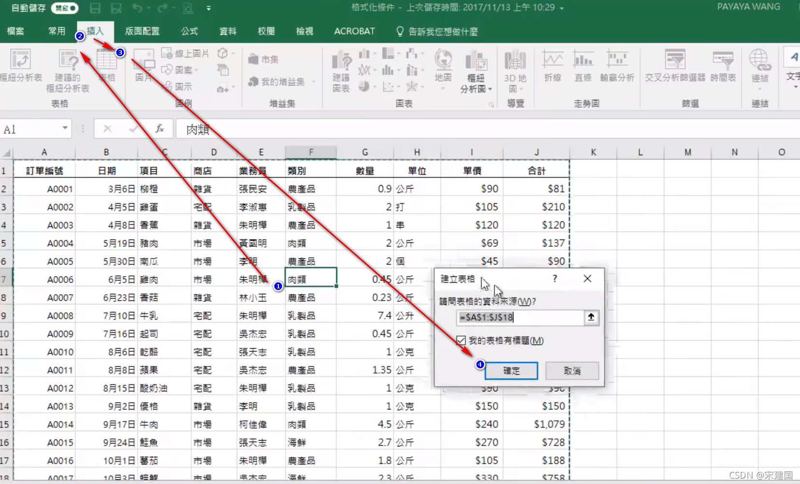
Task: Click the Timeline filter button
Action: pos(723,65)
